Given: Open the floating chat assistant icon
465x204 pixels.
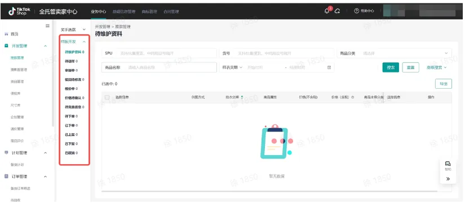Looking at the screenshot, I should pyautogui.click(x=448, y=164).
